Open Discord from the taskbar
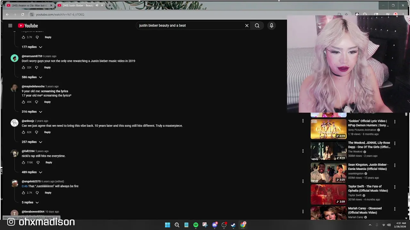 point(215,225)
